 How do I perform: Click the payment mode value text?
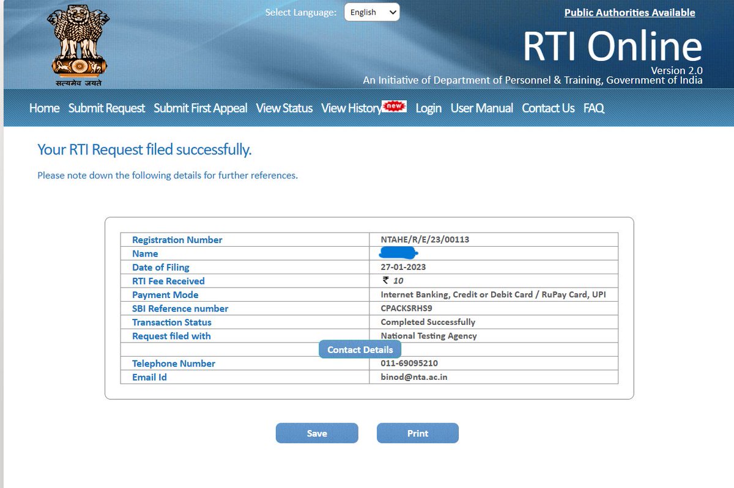click(x=493, y=294)
